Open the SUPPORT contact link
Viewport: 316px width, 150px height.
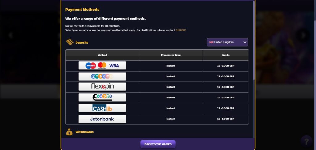point(181,30)
